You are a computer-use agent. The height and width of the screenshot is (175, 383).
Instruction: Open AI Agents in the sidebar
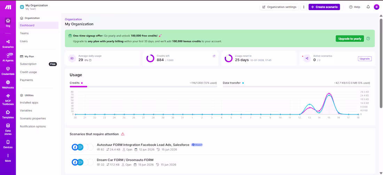pyautogui.click(x=8, y=58)
